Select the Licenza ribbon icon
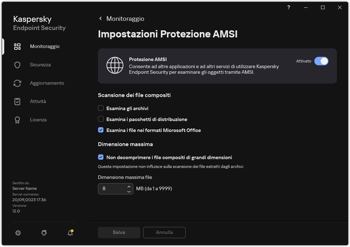This screenshot has height=247, width=350. pos(17,120)
